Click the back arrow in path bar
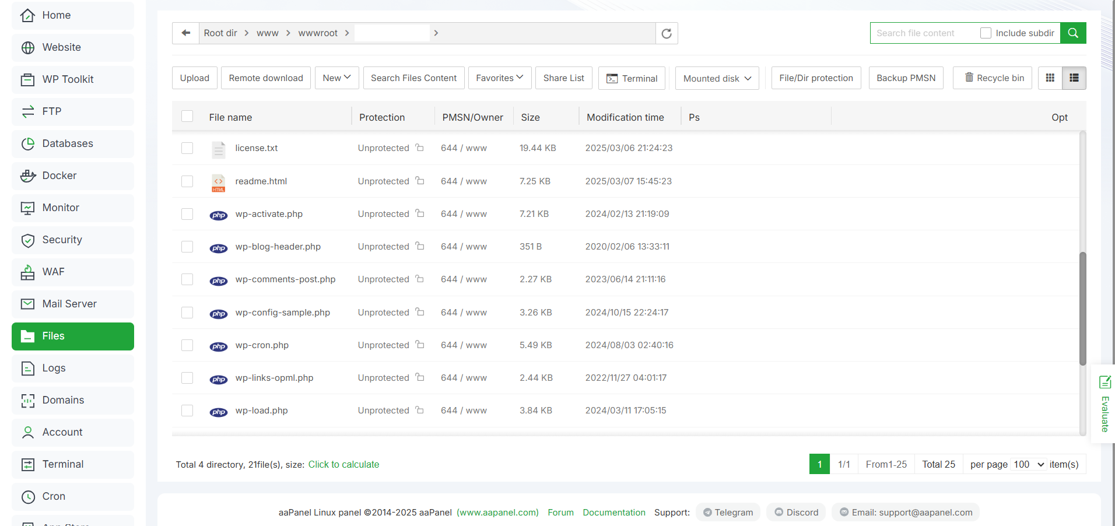Image resolution: width=1115 pixels, height=526 pixels. (x=186, y=33)
